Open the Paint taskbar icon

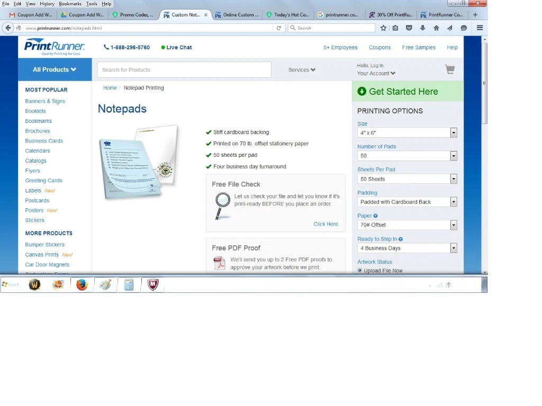[105, 285]
